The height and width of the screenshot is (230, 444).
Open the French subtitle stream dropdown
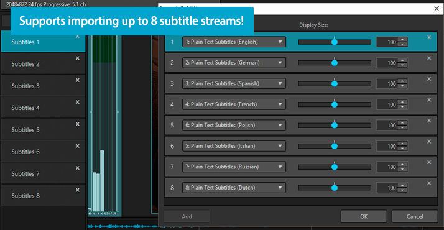pos(234,104)
